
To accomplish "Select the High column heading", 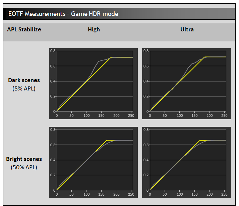I will pyautogui.click(x=94, y=29).
